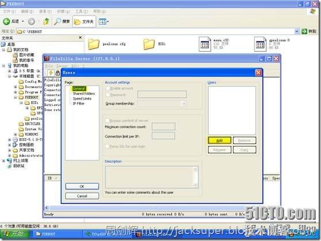321x241 pixels.
Task: Click the Maximum connection count field
Action: pyautogui.click(x=163, y=127)
